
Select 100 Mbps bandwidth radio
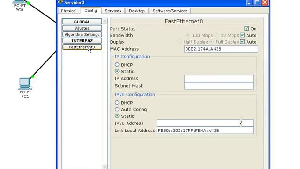(x=187, y=35)
